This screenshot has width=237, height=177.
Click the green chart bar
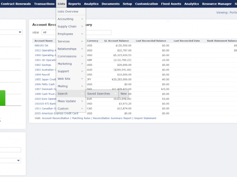coord(3,98)
